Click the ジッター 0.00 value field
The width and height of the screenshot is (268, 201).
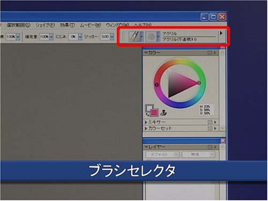(105, 37)
